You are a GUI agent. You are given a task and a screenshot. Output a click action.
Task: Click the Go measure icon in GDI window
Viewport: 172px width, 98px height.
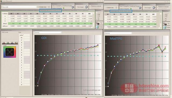pos(98,23)
